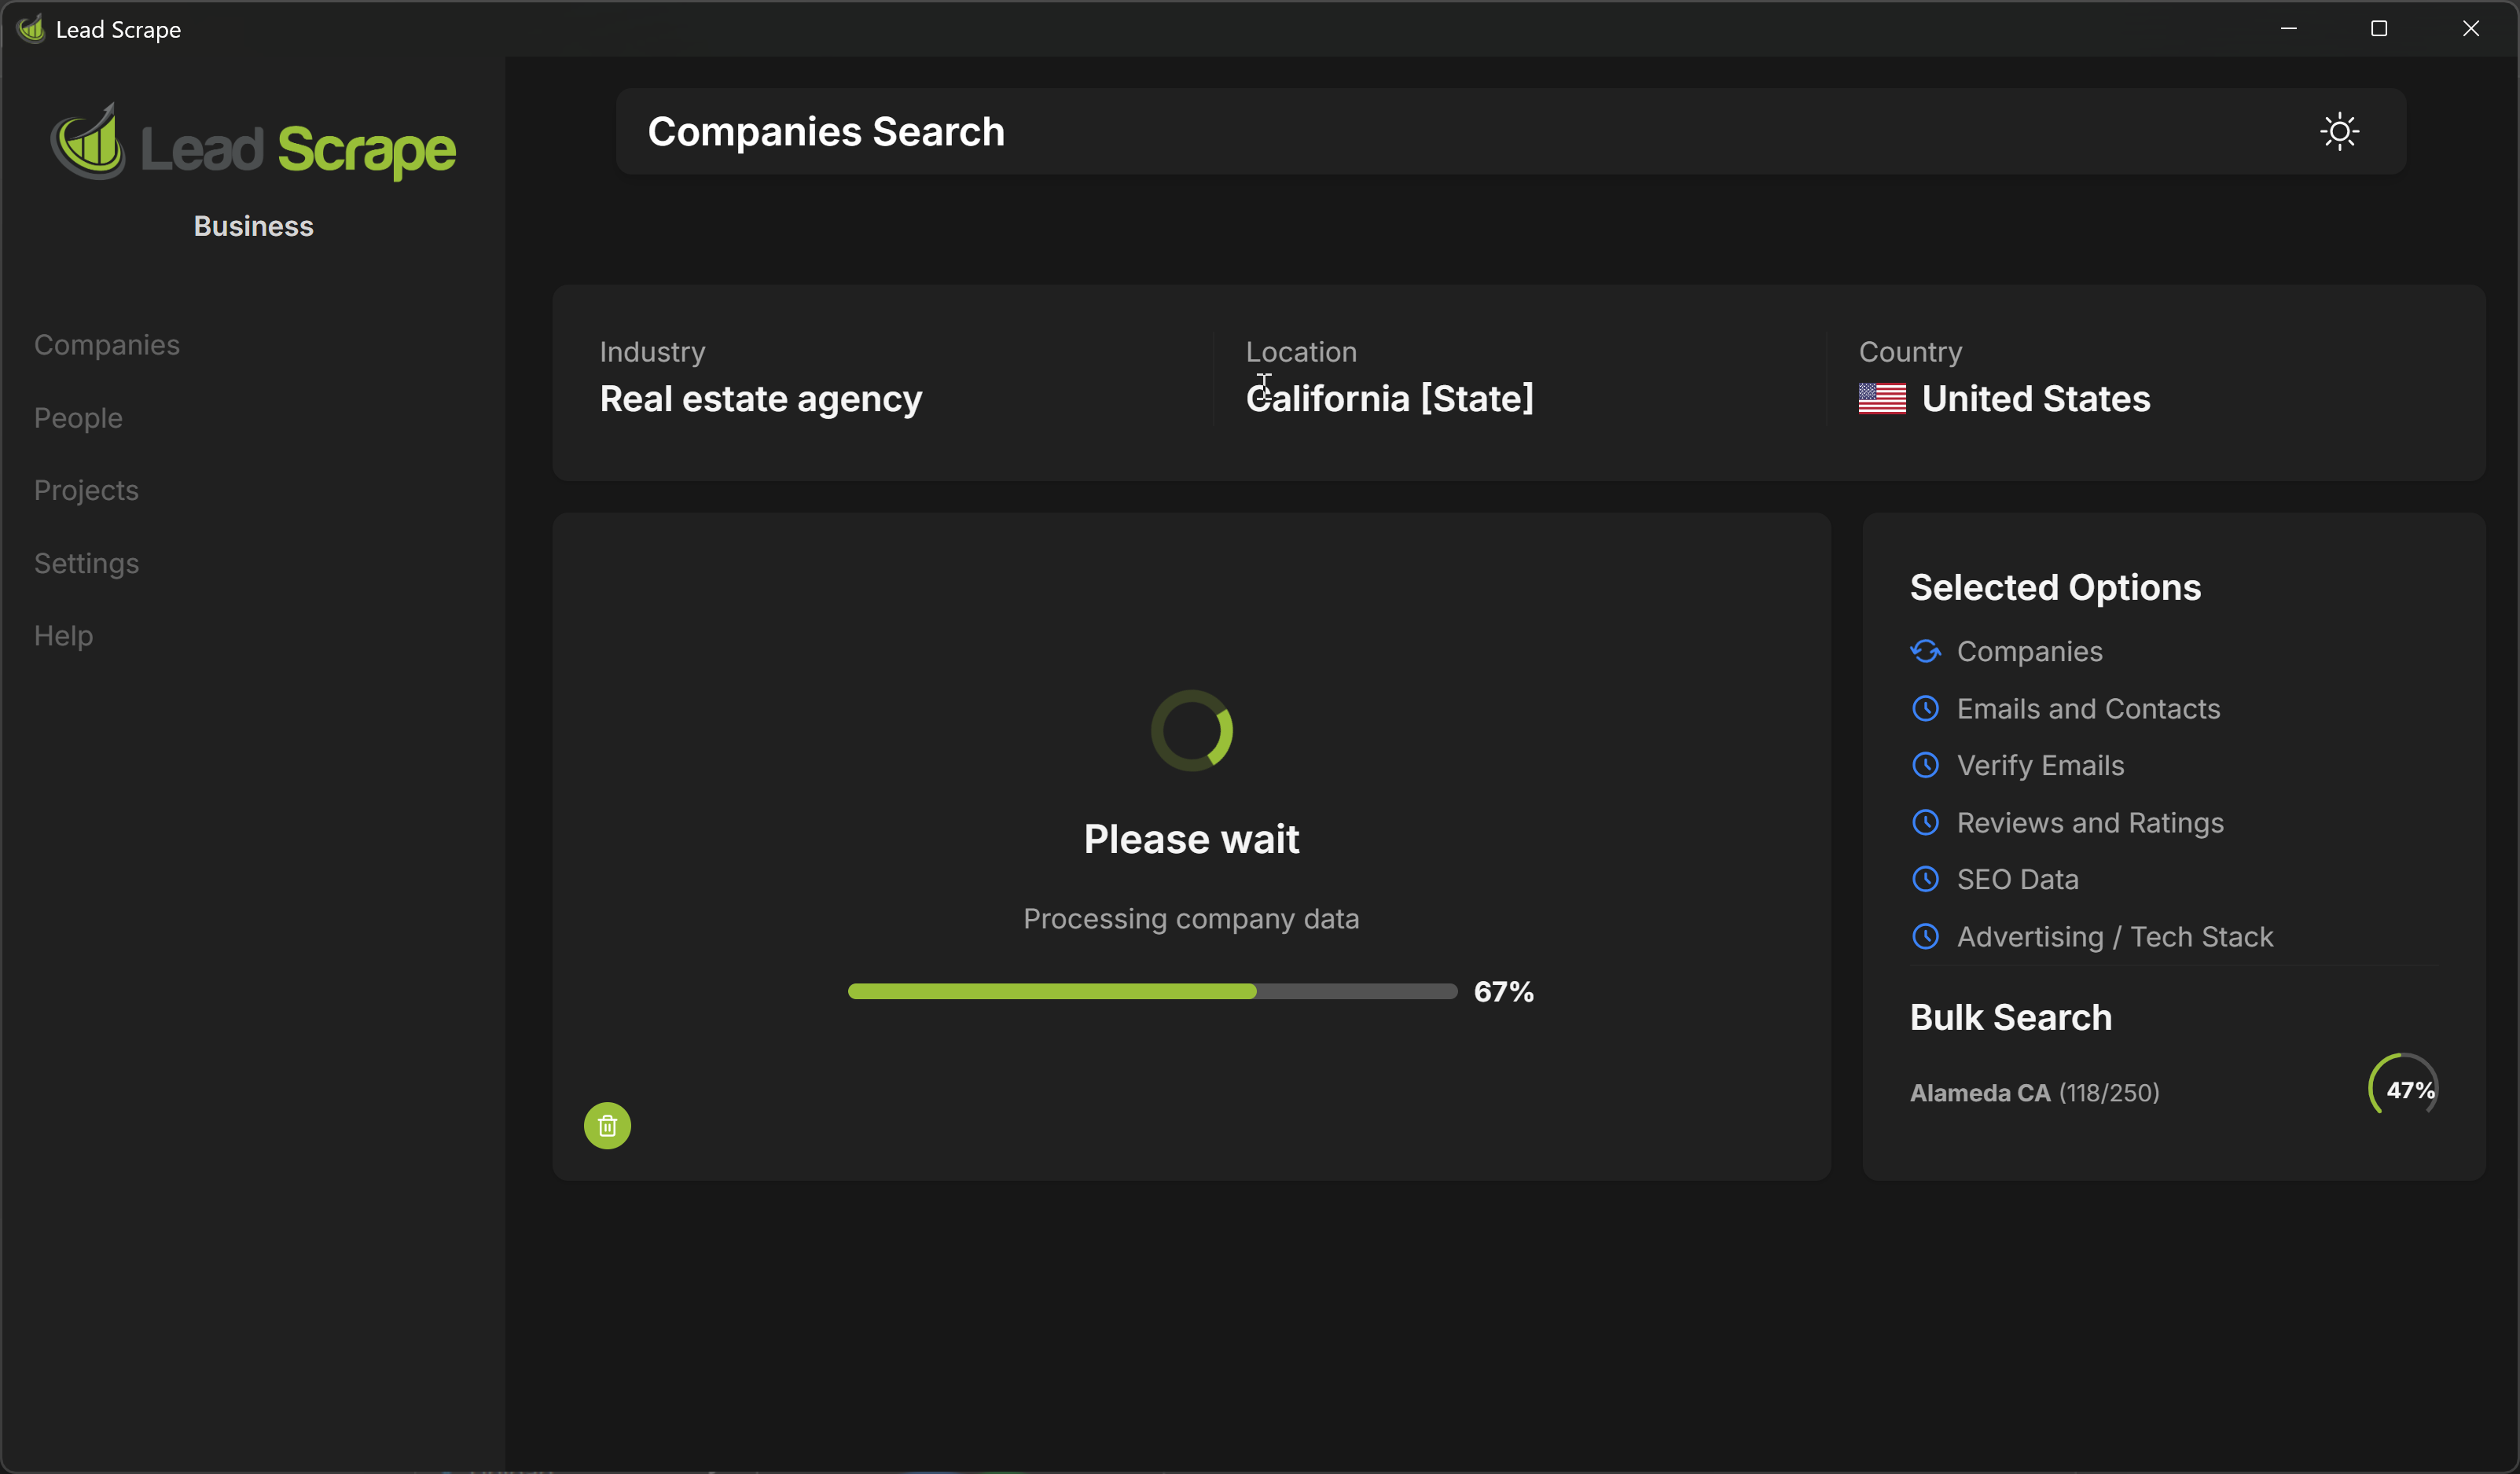Screen dimensions: 2520x1474
Task: Click the United States flag icon
Action: [1881, 399]
